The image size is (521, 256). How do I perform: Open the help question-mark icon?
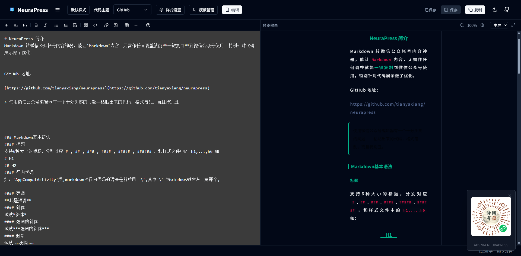[x=148, y=25]
